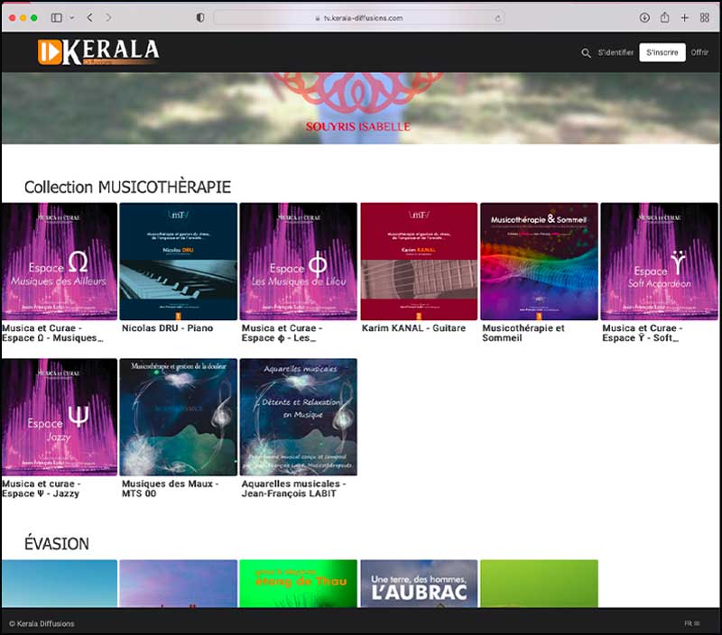Open a new tab with the plus icon
The width and height of the screenshot is (722, 635).
pyautogui.click(x=685, y=17)
